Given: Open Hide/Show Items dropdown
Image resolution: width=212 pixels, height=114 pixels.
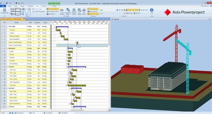Looking at the screenshot, I should point(51,11).
